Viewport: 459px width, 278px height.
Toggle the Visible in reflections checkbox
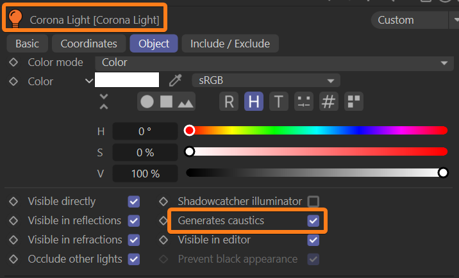(133, 220)
